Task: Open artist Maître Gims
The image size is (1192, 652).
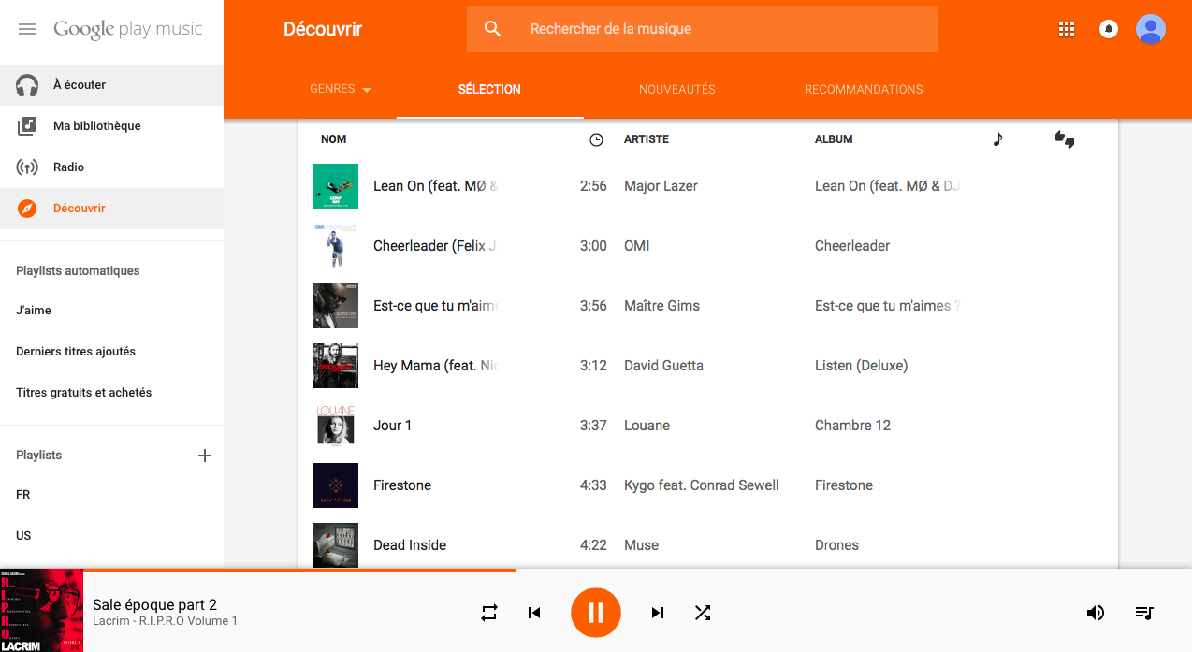Action: (x=662, y=306)
